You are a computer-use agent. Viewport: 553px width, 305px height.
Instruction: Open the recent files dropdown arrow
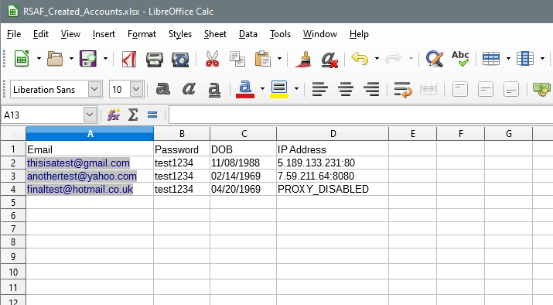tap(72, 59)
